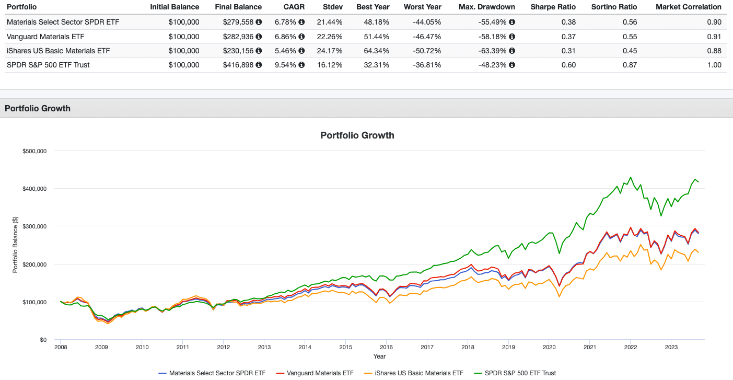This screenshot has width=733, height=380.
Task: Click the Portfolio column header
Action: click(x=21, y=7)
